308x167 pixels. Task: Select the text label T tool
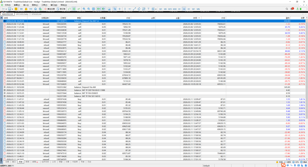click(149, 9)
